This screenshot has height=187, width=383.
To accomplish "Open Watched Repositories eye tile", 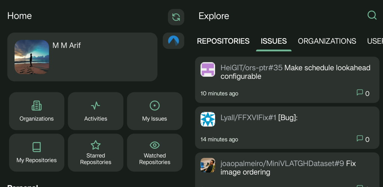I will point(154,153).
